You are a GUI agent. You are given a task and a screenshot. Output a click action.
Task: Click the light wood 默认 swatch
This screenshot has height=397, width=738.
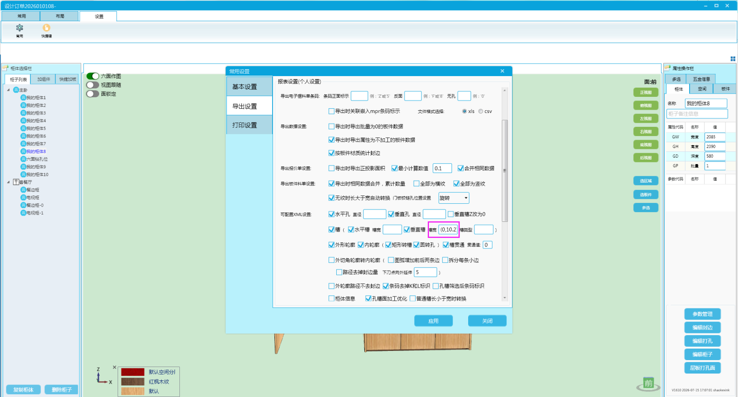[x=133, y=391]
